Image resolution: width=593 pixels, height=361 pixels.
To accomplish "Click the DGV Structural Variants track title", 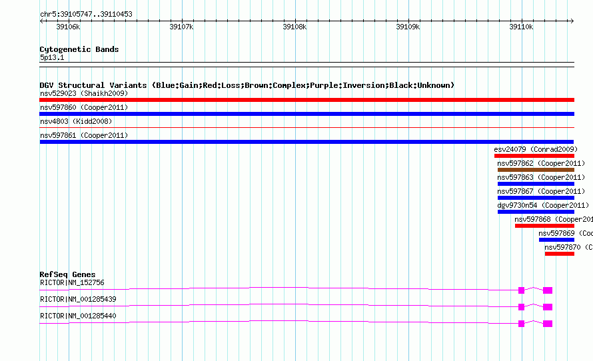I will pos(247,85).
